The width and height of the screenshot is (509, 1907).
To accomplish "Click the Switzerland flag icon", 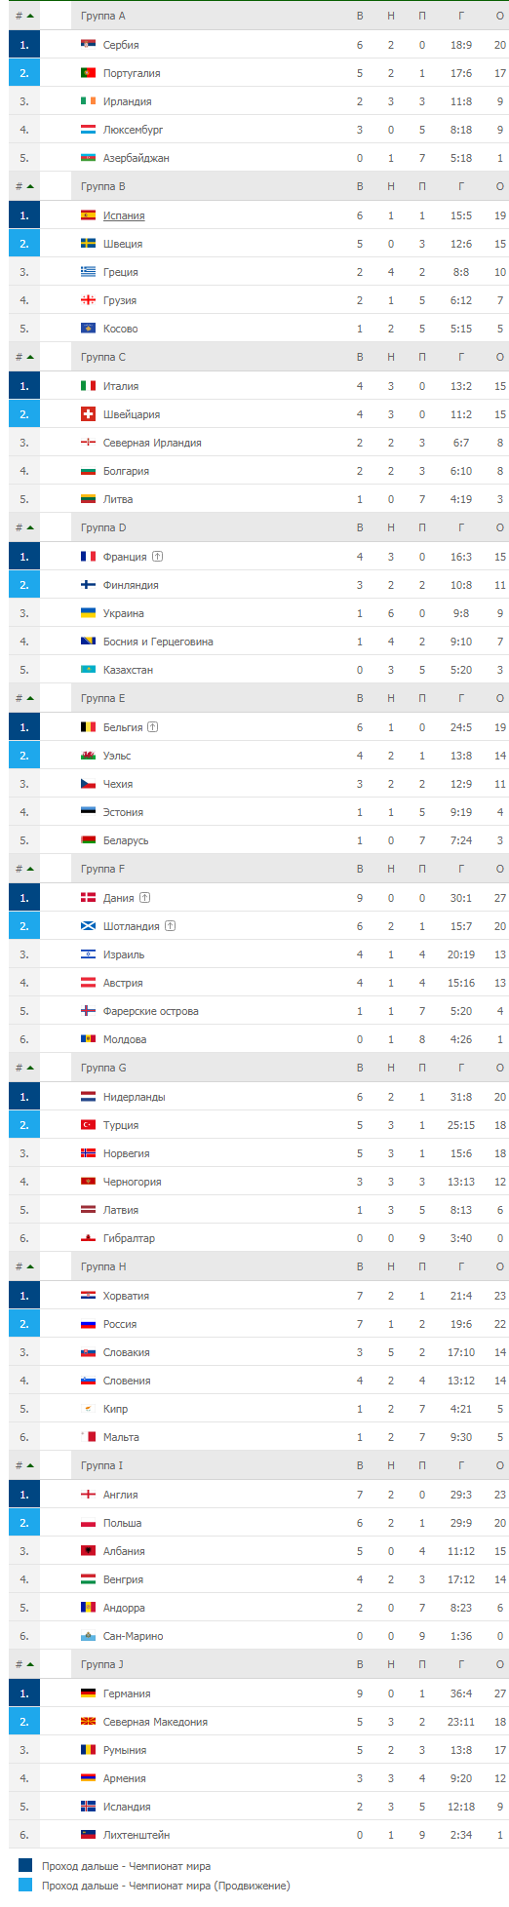I will 88,414.
